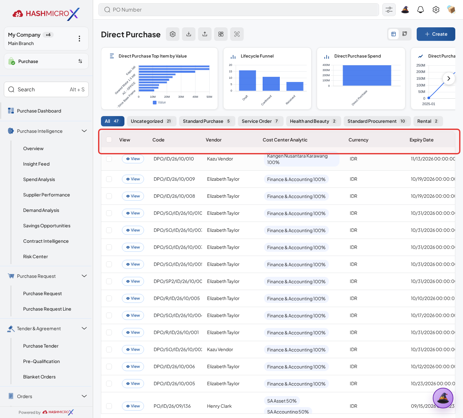Screen dimensions: 463x418
Task: Open My Company three-dot menu
Action: point(79,39)
